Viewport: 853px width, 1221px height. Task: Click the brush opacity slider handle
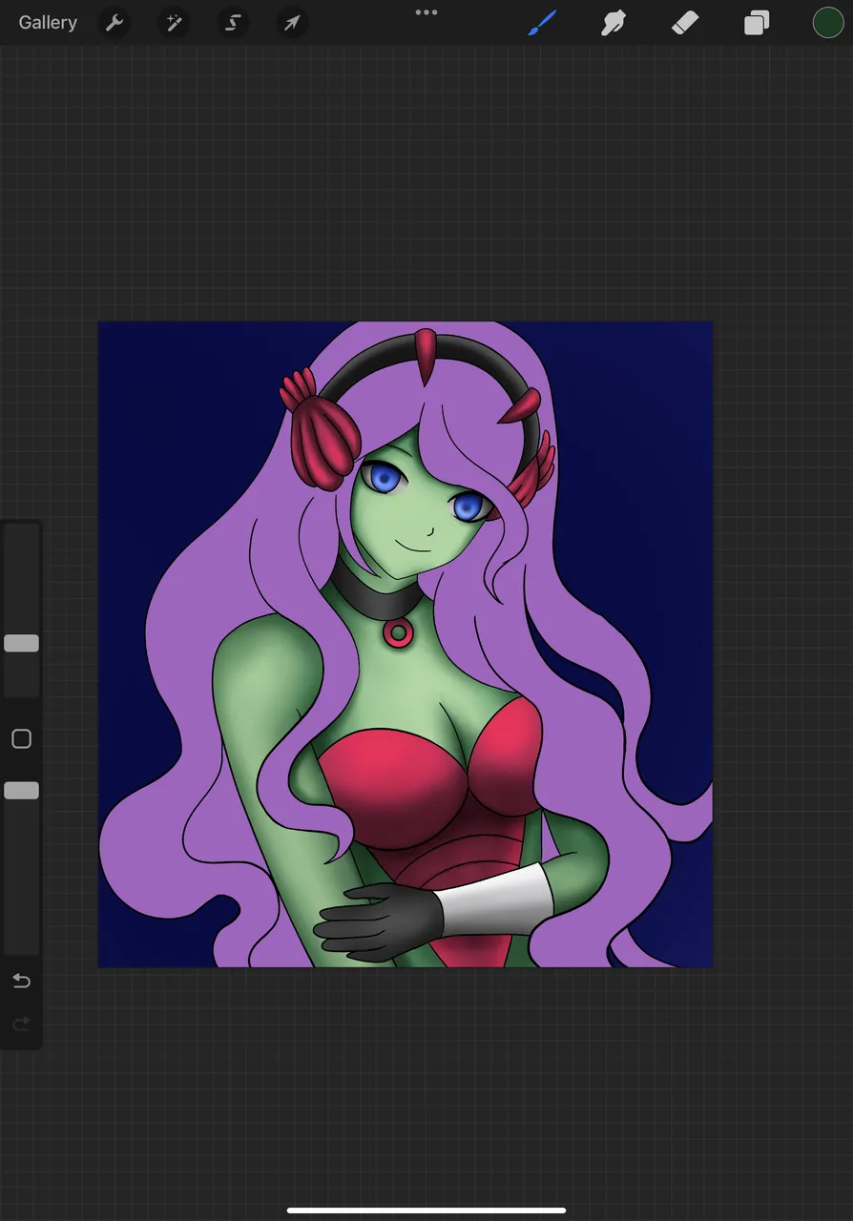click(x=21, y=791)
